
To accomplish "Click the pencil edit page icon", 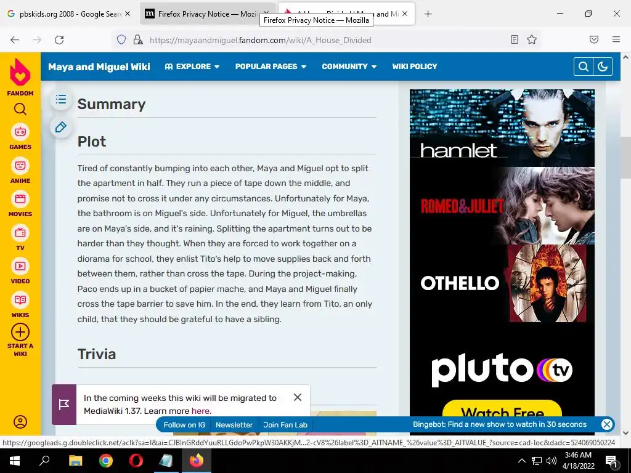I will pyautogui.click(x=61, y=127).
